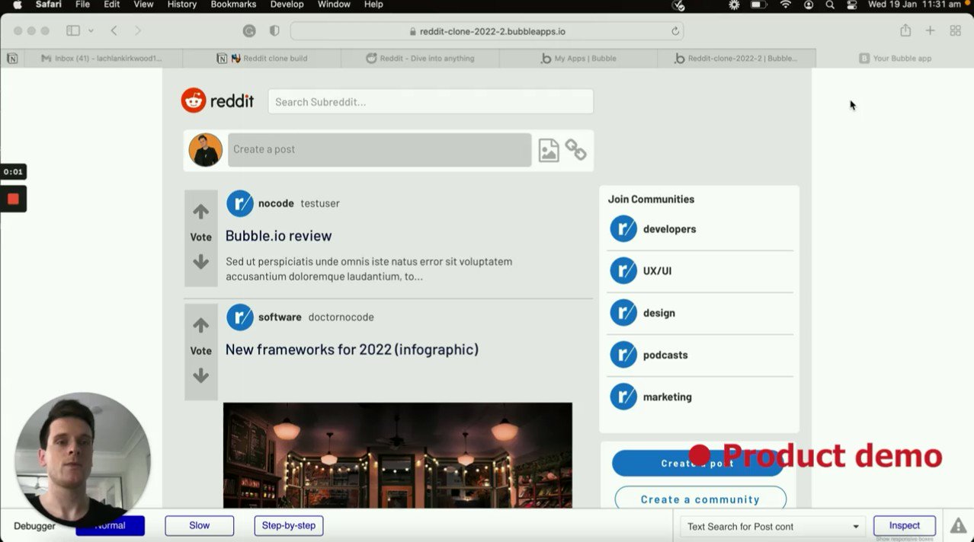974x542 pixels.
Task: Click the marketing community icon
Action: pos(623,397)
